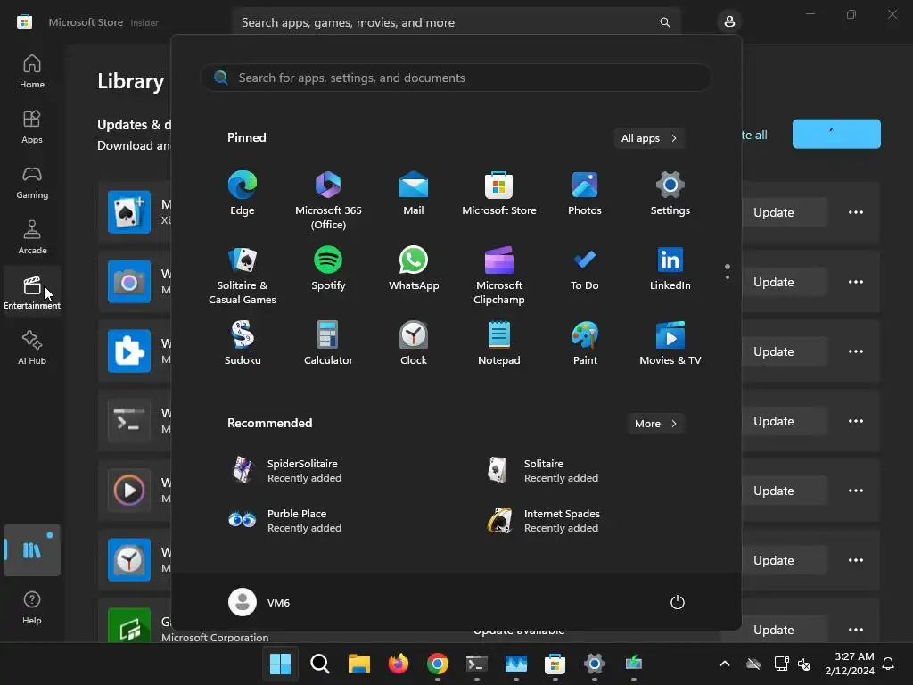The width and height of the screenshot is (913, 685).
Task: Launch Microsoft 365 (Office) pinned app
Action: click(x=328, y=200)
